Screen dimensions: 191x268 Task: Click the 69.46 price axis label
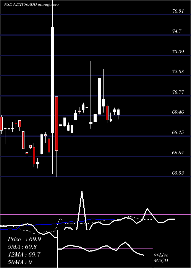tap(178, 112)
